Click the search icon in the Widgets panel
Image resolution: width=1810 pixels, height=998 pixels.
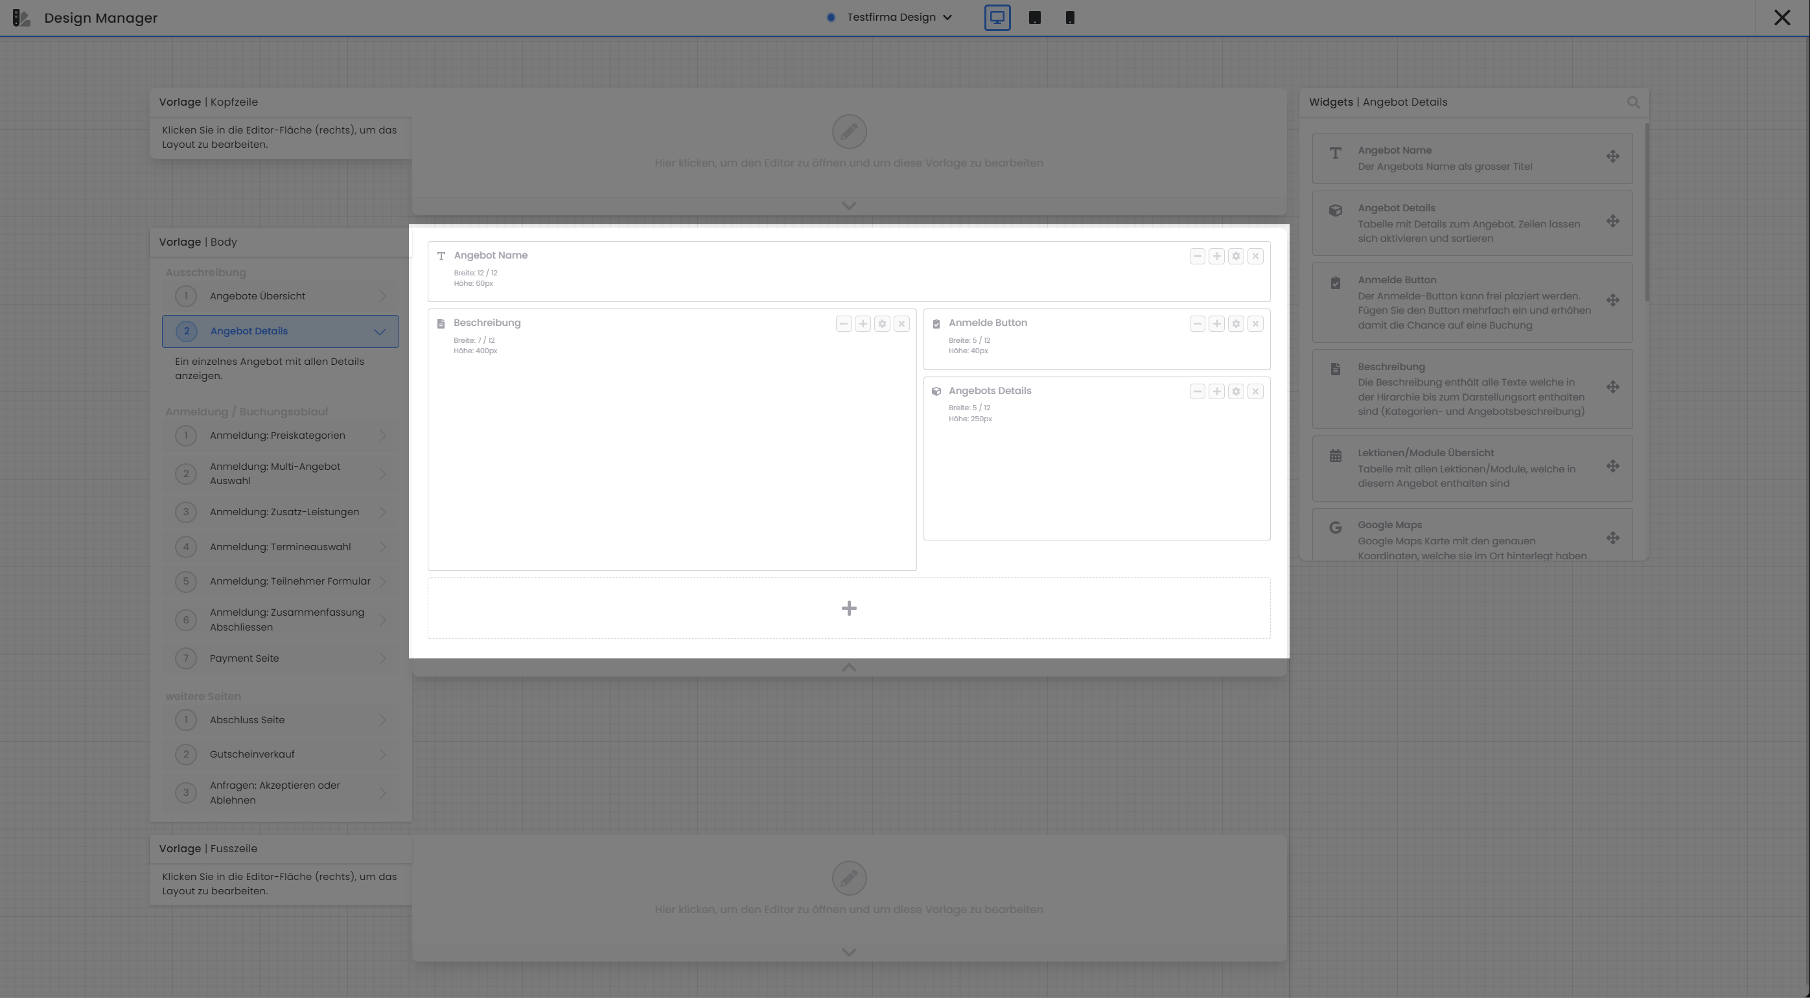(1634, 102)
